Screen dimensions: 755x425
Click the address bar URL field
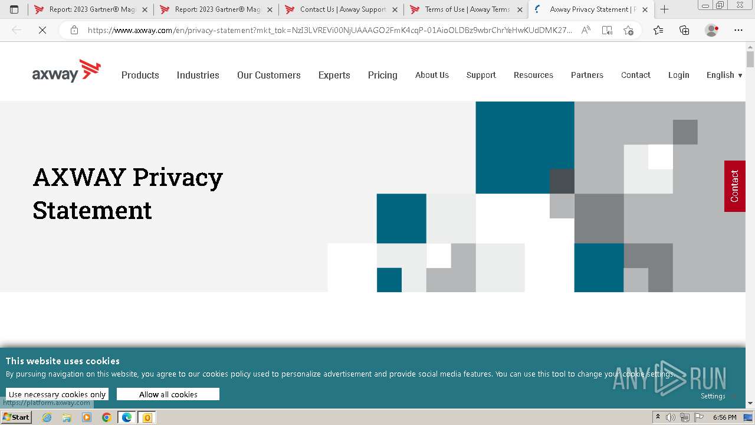(329, 30)
